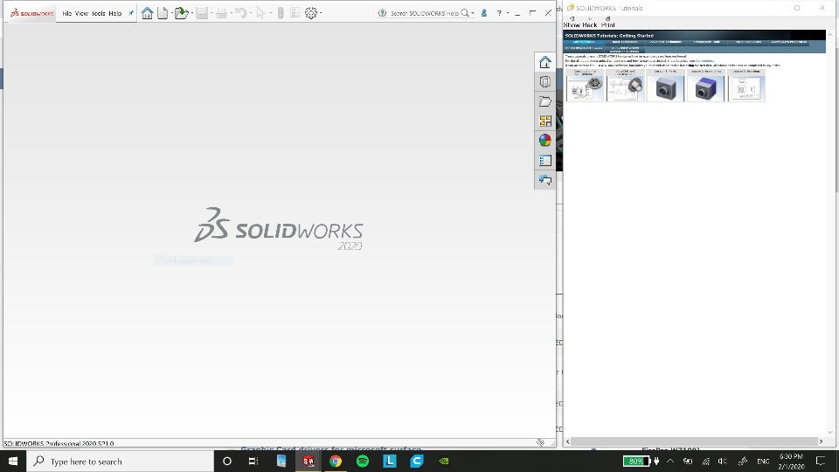Open an existing document via toolbar folder icon
Screen dimensions: 839x472
181,13
